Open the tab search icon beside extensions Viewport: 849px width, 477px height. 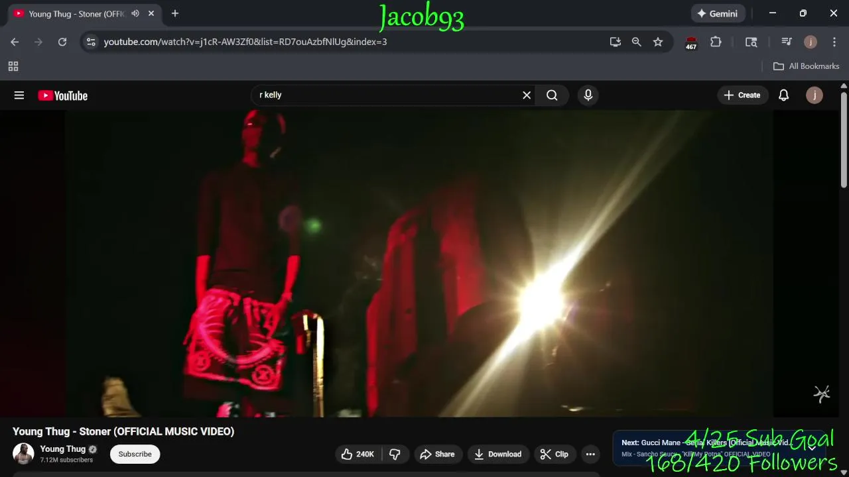[751, 42]
